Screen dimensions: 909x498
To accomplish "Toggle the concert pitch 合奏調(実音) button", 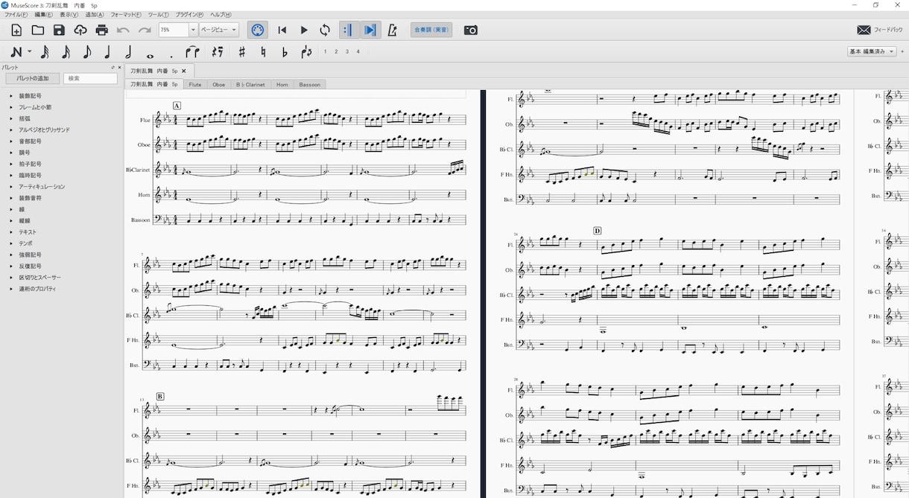I will (x=431, y=31).
